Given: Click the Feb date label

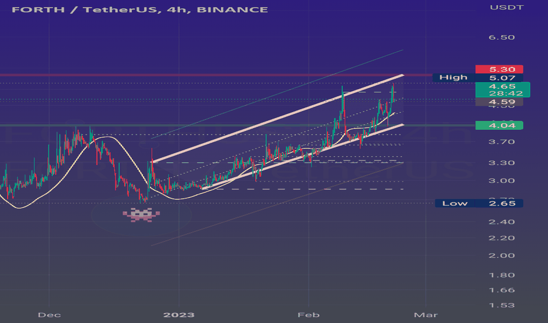Looking at the screenshot, I should point(309,315).
